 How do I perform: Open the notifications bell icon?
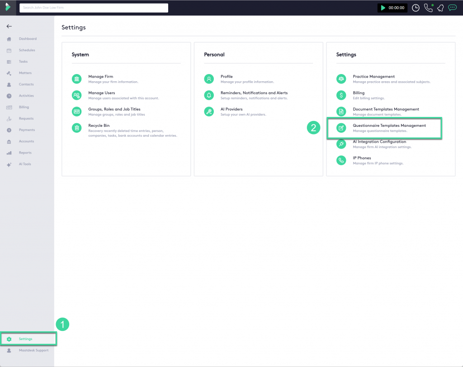tap(440, 8)
